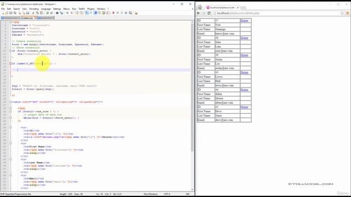Collapse the opening <?php block on line 1
Screen dimensions: 351x197
tap(10, 22)
